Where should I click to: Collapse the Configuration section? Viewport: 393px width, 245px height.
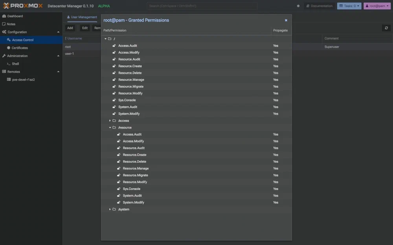pos(58,32)
